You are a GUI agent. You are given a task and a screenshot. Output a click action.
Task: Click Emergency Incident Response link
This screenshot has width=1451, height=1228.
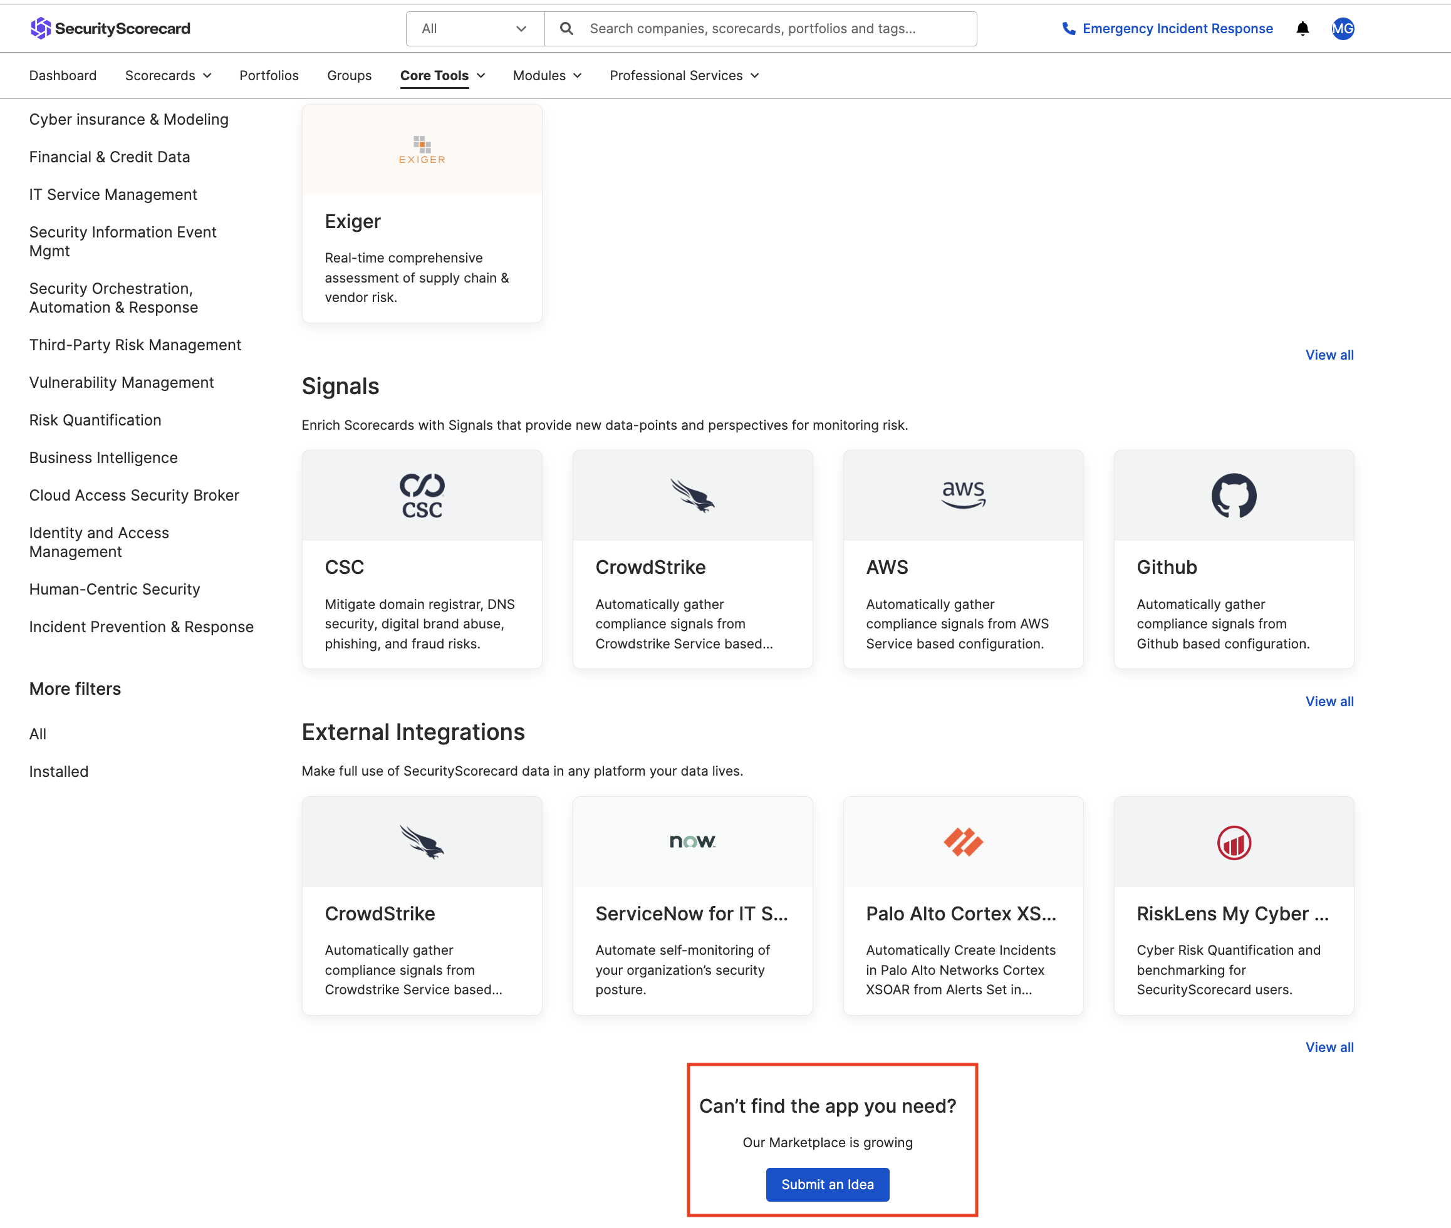click(1177, 29)
